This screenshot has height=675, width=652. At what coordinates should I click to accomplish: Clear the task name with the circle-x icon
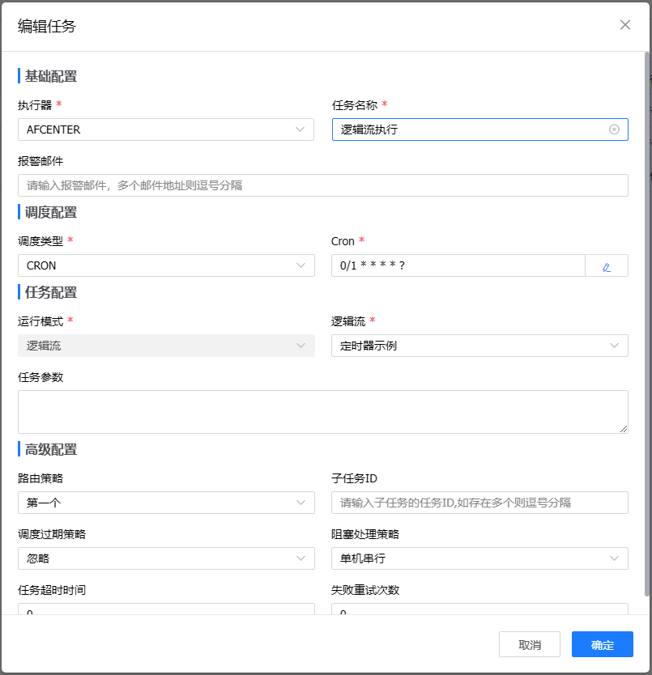point(614,129)
